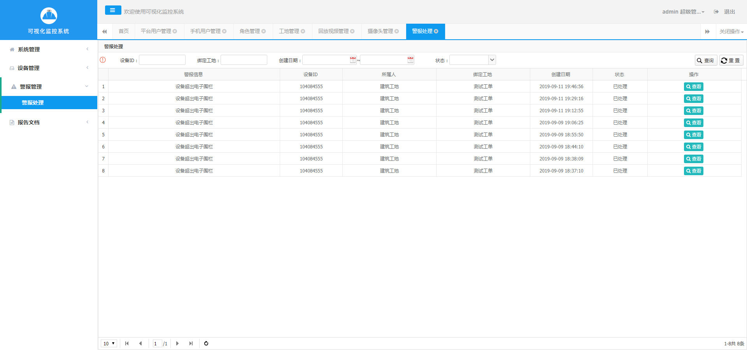
Task: Open the end date calendar picker
Action: pos(410,60)
